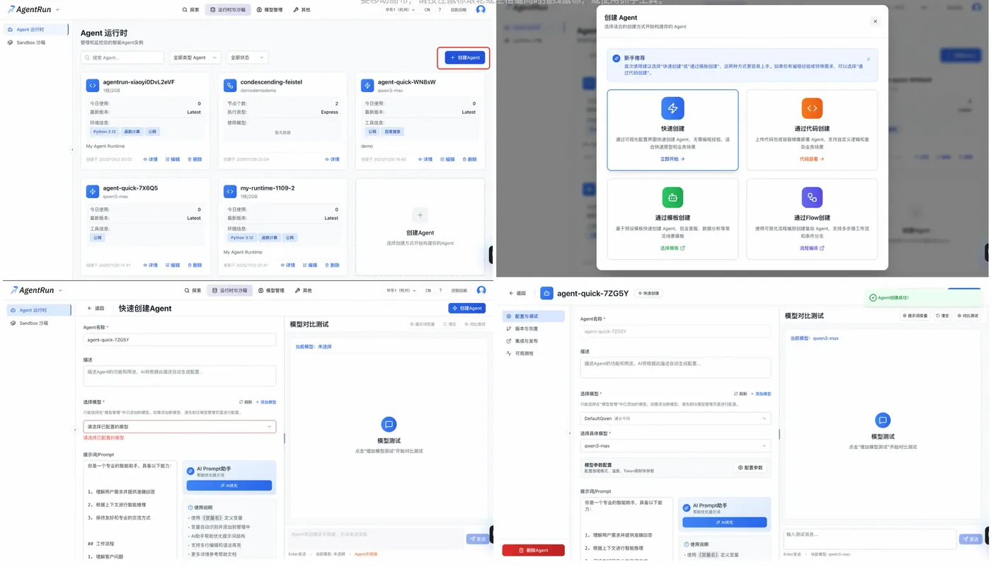The image size is (991, 567).
Task: Click the red 删除Agent button
Action: point(534,550)
